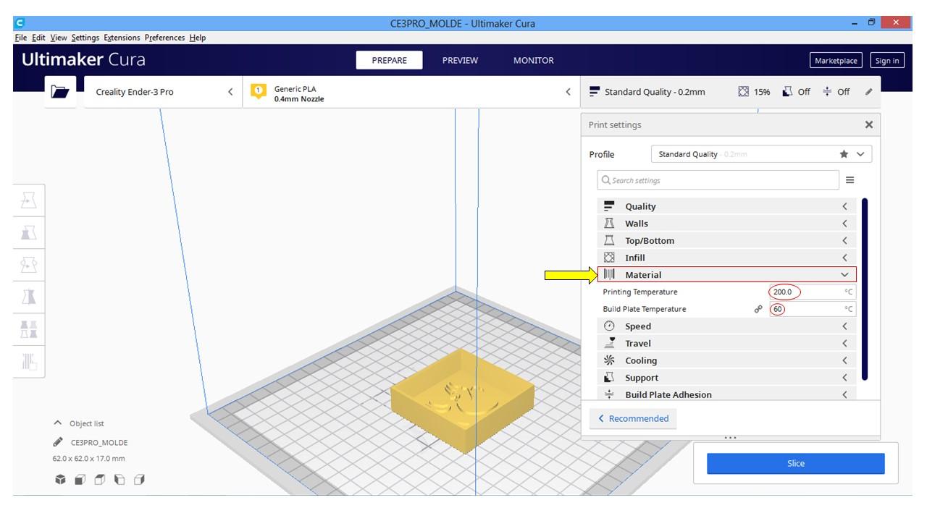Switch to left side view cube icon
This screenshot has width=927, height=521.
(x=119, y=479)
